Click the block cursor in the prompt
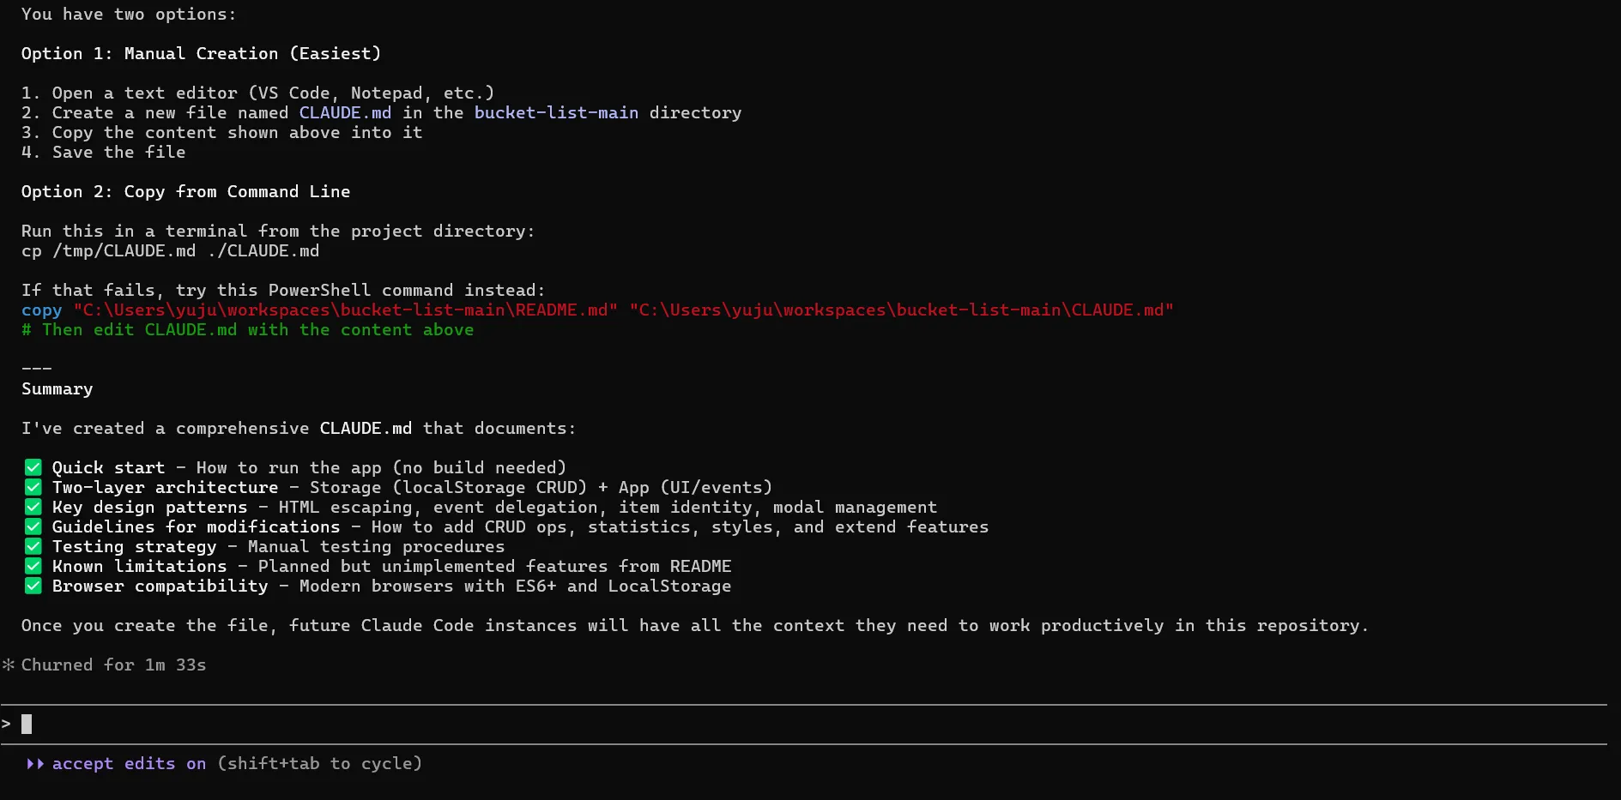The width and height of the screenshot is (1621, 800). (x=27, y=725)
